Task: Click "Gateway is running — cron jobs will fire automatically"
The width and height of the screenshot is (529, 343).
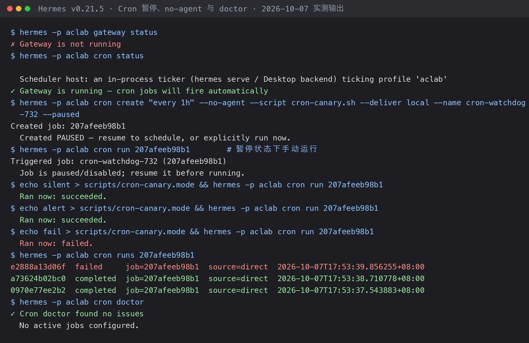Action: click(144, 91)
